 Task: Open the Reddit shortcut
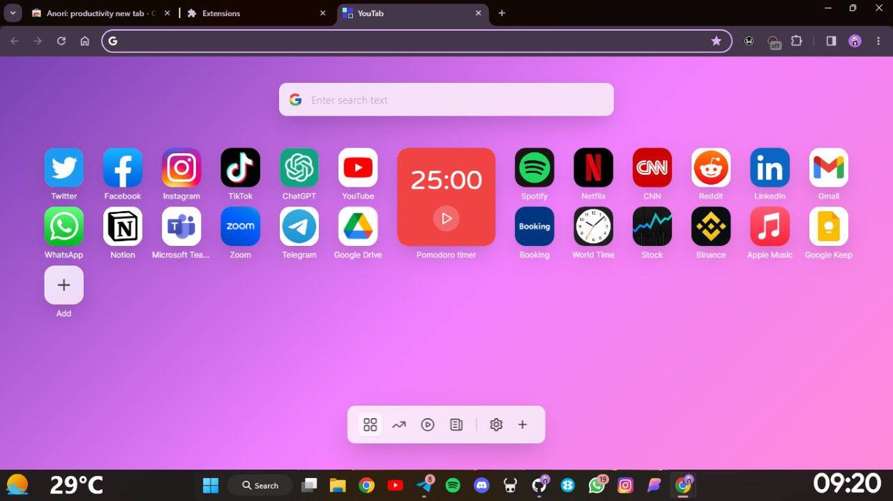coord(711,167)
